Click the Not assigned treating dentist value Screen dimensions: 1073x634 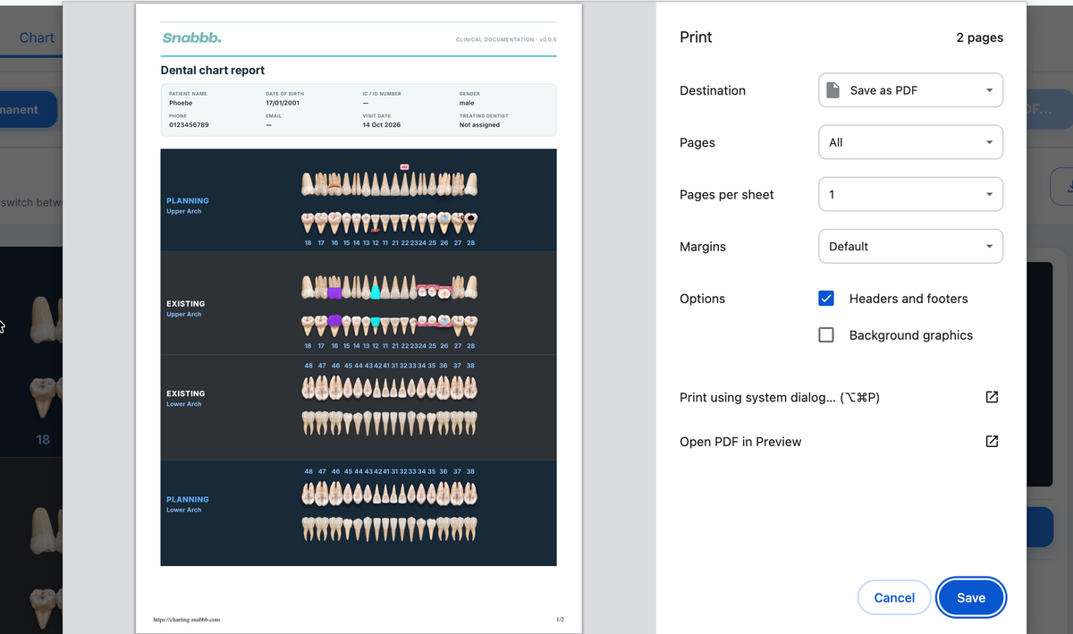[479, 125]
